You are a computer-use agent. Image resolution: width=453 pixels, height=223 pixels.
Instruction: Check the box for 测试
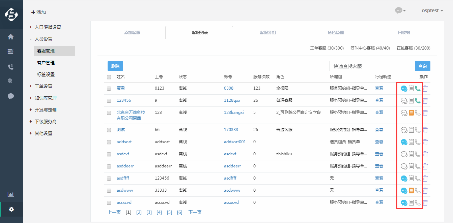[109, 130]
